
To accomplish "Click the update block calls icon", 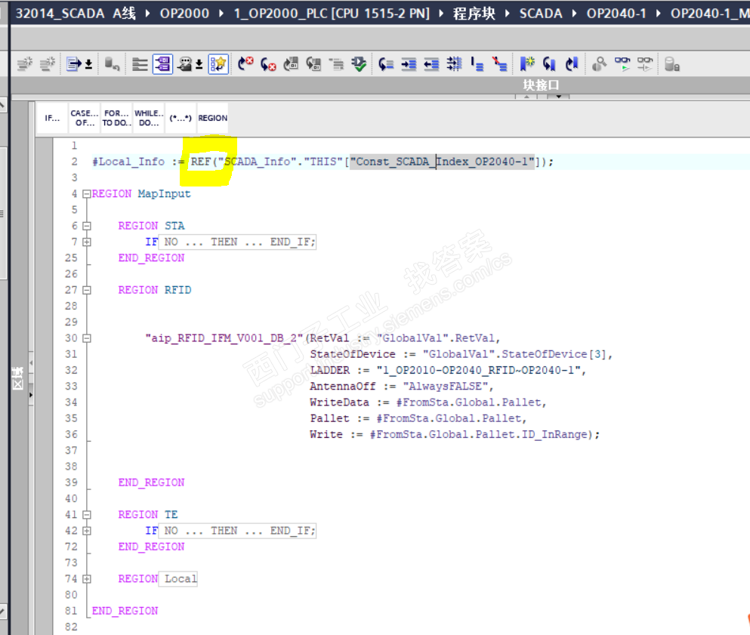I will coord(291,63).
